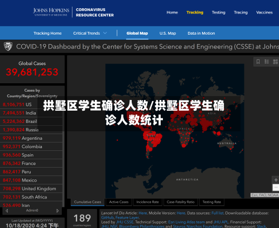Viewport: 279px width, 228px height.
Task: Go to Tracking Home
Action: pos(47,33)
